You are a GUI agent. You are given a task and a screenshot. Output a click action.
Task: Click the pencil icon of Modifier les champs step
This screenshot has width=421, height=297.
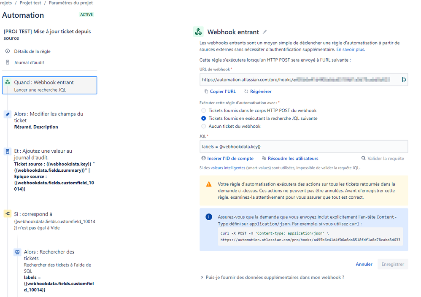(x=8, y=114)
